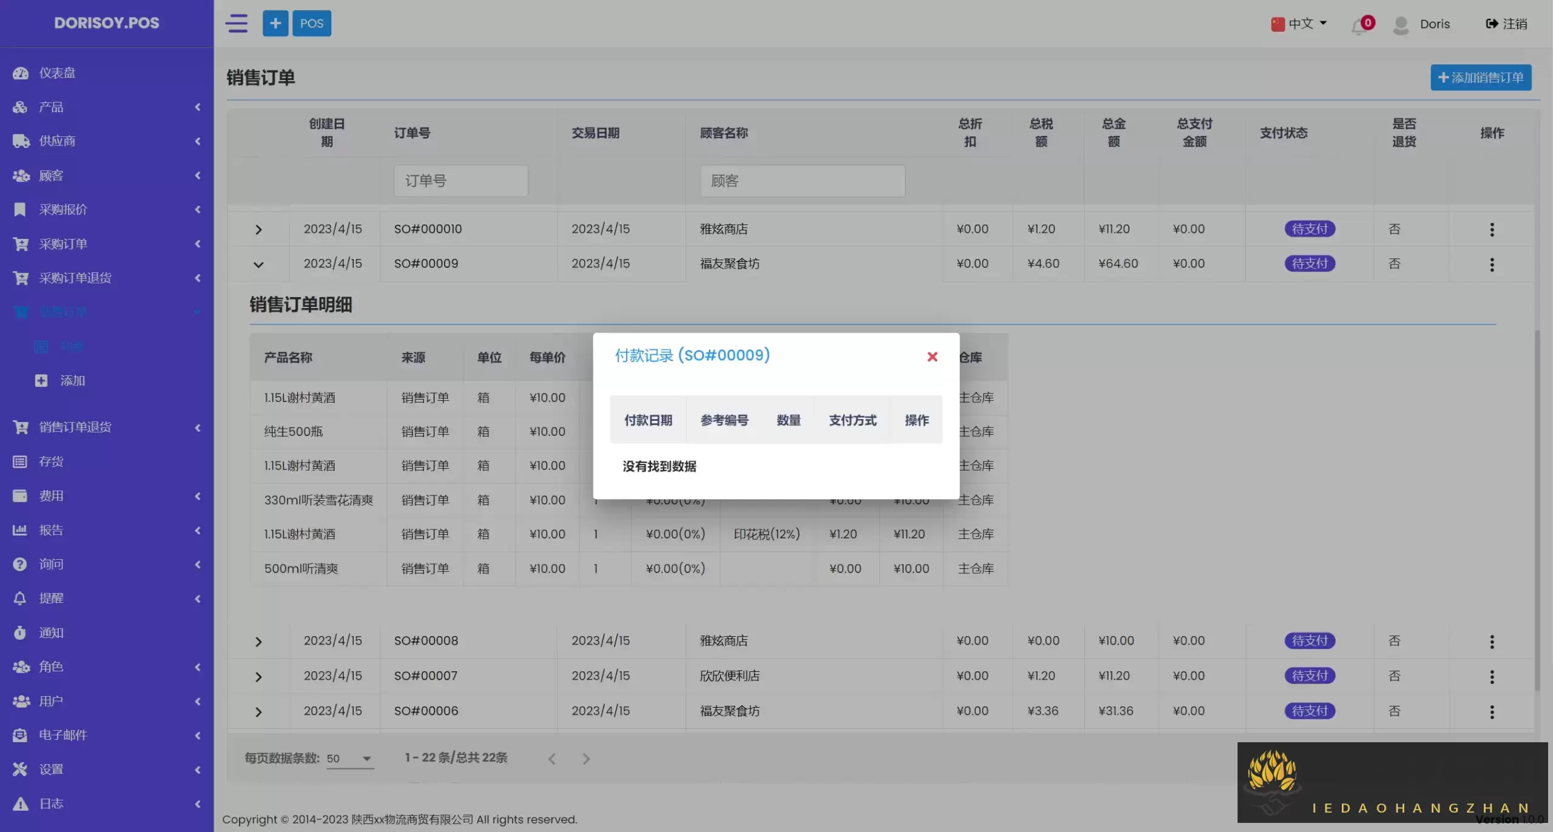Click 添加销售订单 button
The image size is (1553, 832).
click(x=1481, y=78)
